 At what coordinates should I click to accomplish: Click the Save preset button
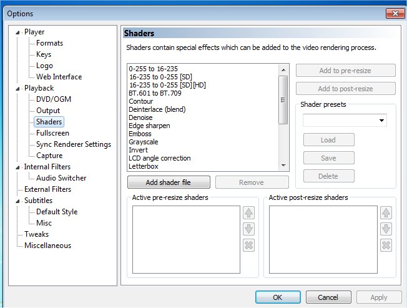(328, 158)
